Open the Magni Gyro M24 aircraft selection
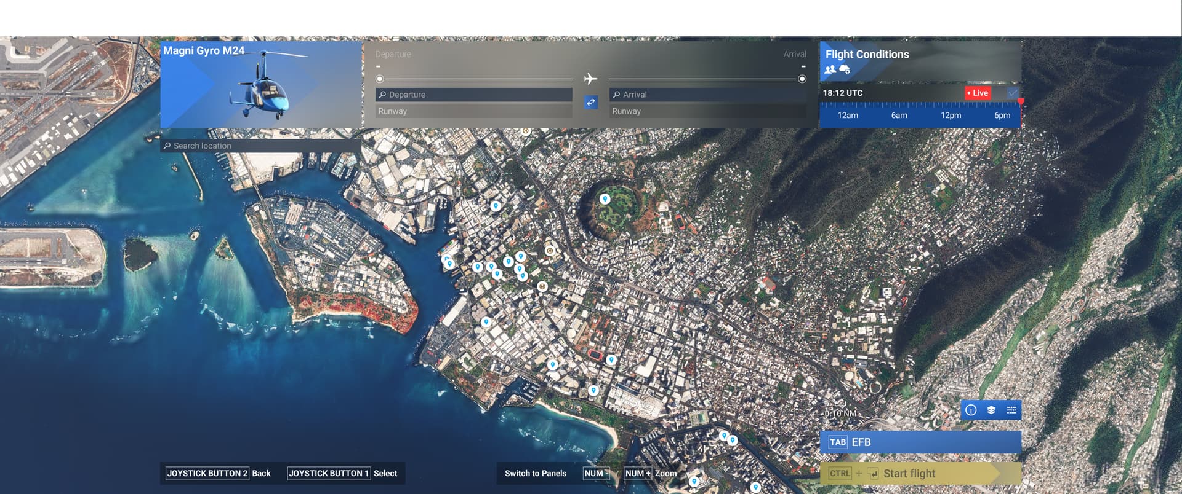 pyautogui.click(x=261, y=85)
